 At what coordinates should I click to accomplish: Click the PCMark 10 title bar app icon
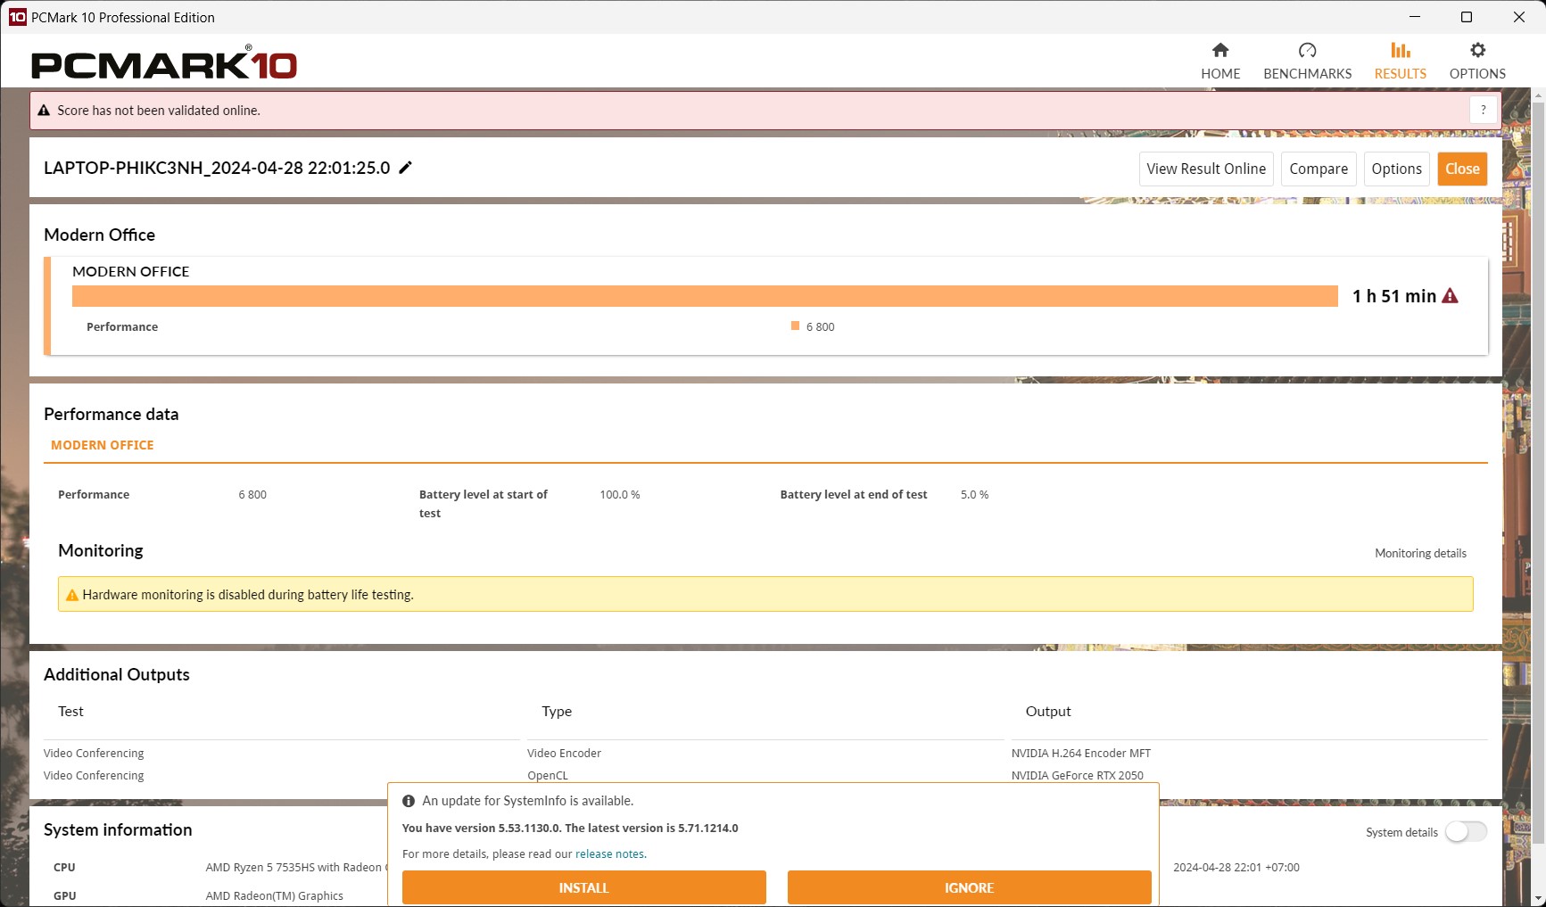point(17,17)
